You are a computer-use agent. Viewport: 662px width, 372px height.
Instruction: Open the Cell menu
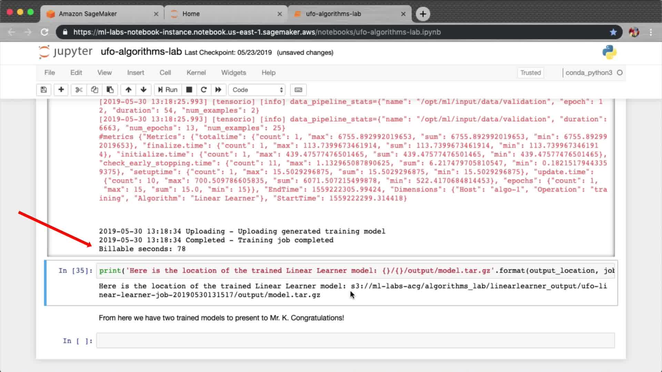pos(165,73)
